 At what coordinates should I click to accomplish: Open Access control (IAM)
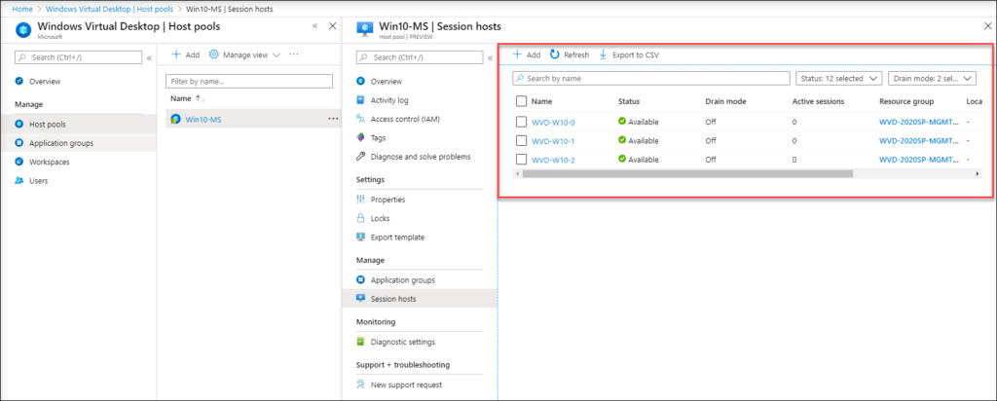405,119
